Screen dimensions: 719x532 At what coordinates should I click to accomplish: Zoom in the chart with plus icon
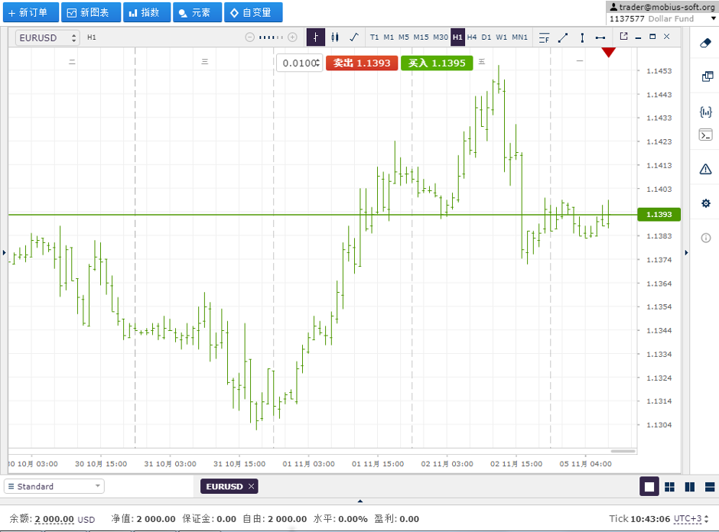click(292, 37)
